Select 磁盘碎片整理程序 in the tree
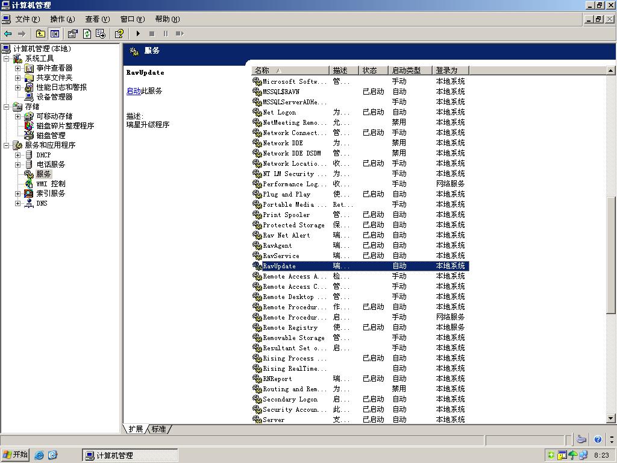The image size is (617, 463). coord(65,126)
